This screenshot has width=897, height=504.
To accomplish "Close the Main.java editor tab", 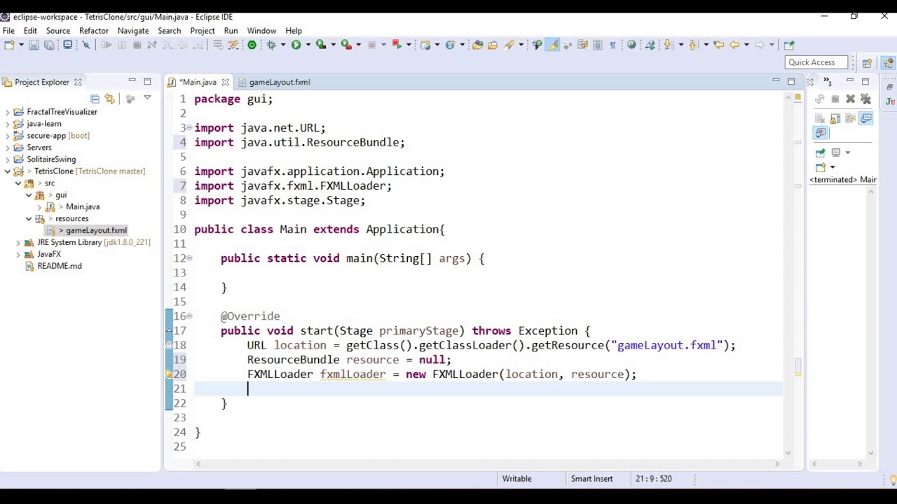I will tap(225, 82).
